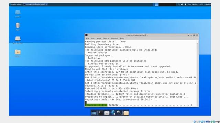Open the vagrant user menu in panel
The height and width of the screenshot is (123, 220).
coord(208,4)
